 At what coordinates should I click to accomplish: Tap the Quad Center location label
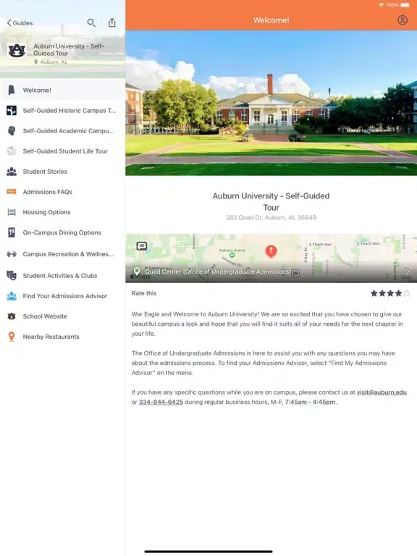[x=218, y=271]
